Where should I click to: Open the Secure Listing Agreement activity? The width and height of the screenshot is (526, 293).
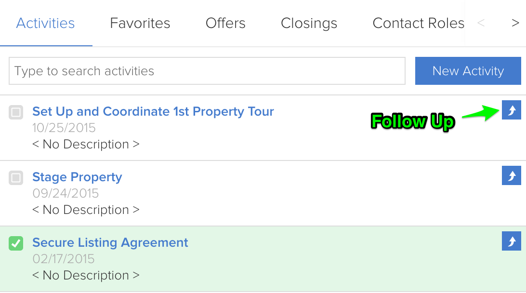pyautogui.click(x=110, y=243)
